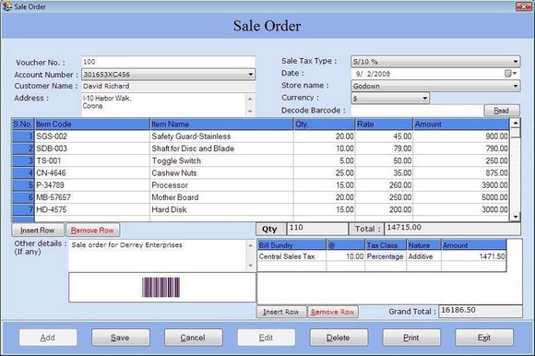Click the Cancel button
535x356 pixels.
pos(193,338)
